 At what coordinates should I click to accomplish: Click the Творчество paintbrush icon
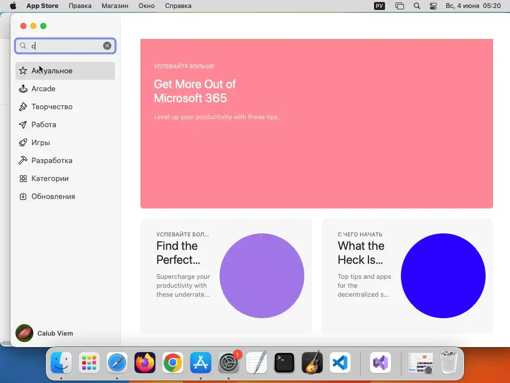23,107
